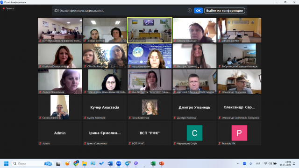The width and height of the screenshot is (299, 168).
Task: Click the Дмитро Уманець participant tile
Action: [194, 107]
